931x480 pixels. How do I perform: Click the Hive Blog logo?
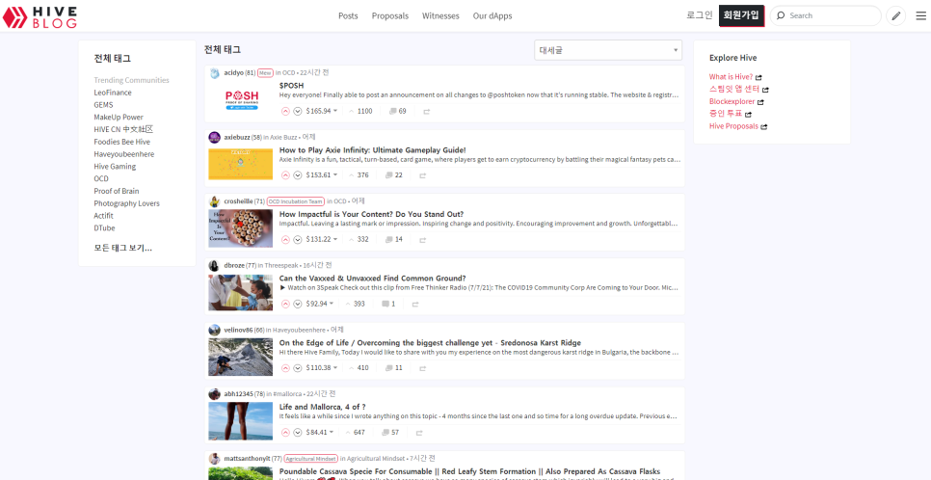click(40, 16)
